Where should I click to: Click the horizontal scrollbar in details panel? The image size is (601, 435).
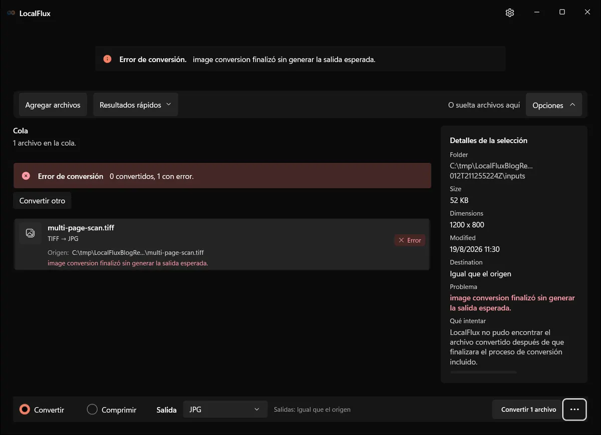tap(483, 372)
